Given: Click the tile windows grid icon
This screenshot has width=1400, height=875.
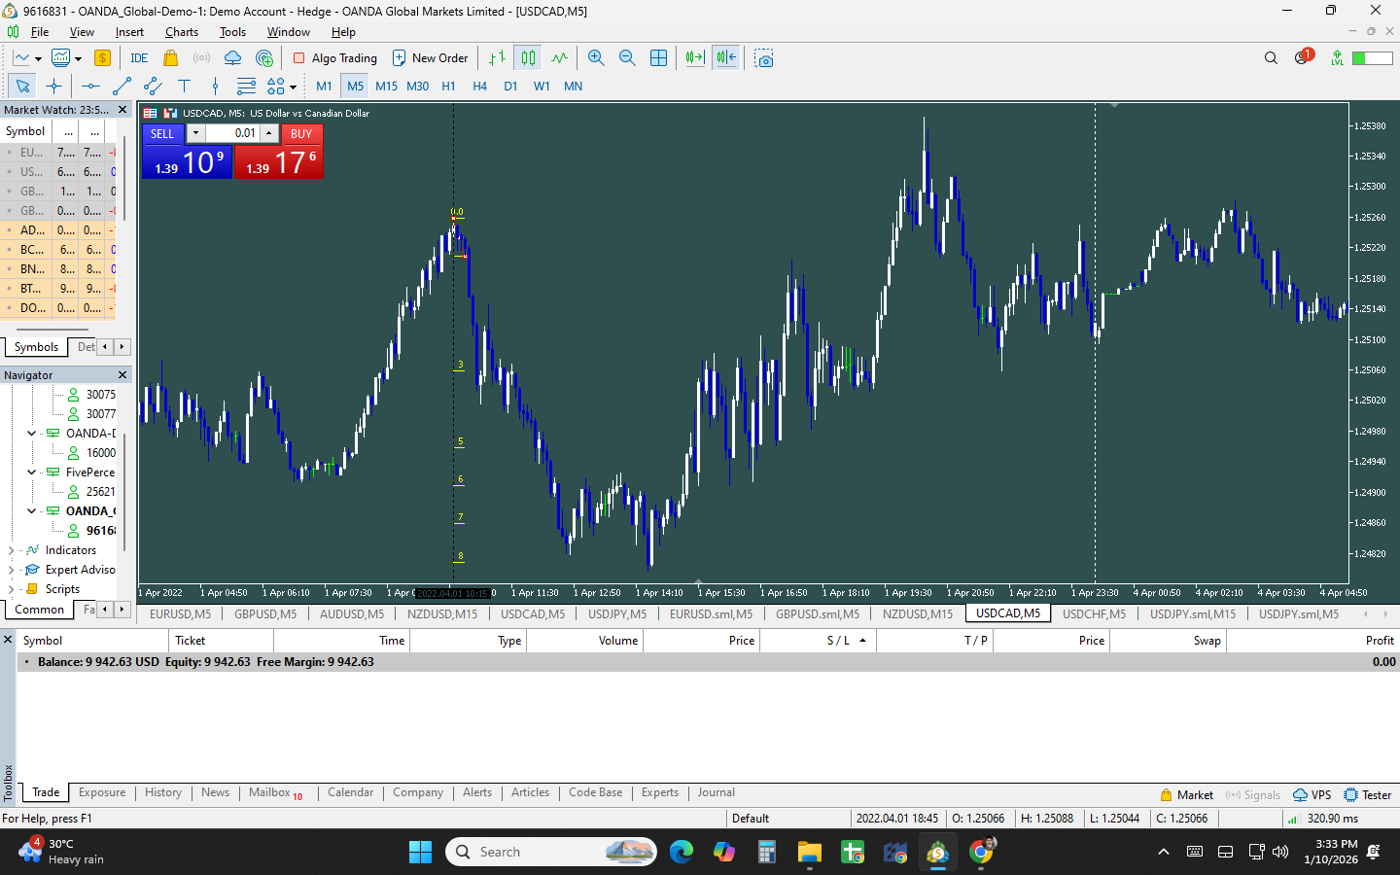Looking at the screenshot, I should 658,58.
